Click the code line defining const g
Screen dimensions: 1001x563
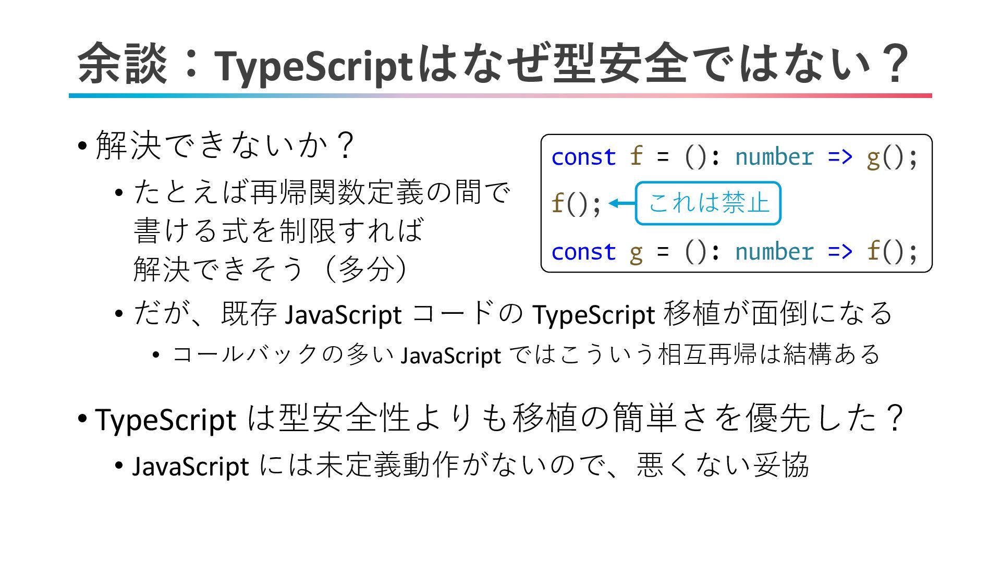[x=734, y=252]
